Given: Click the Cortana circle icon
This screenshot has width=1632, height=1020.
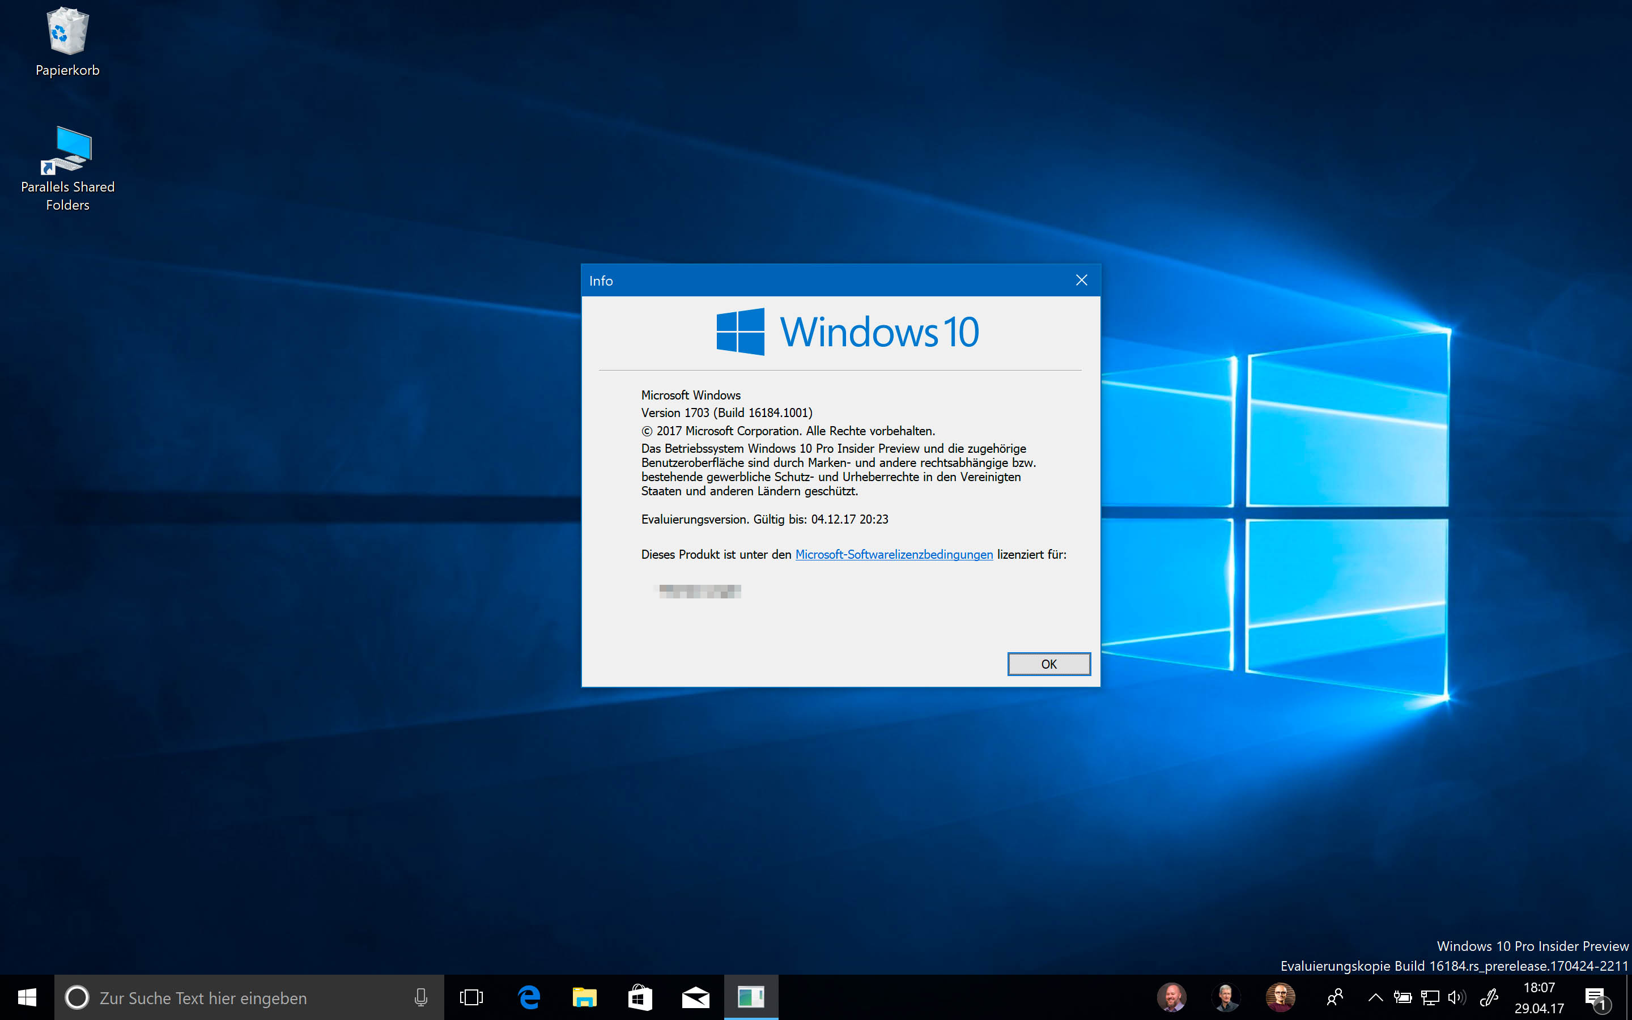Looking at the screenshot, I should 77,997.
